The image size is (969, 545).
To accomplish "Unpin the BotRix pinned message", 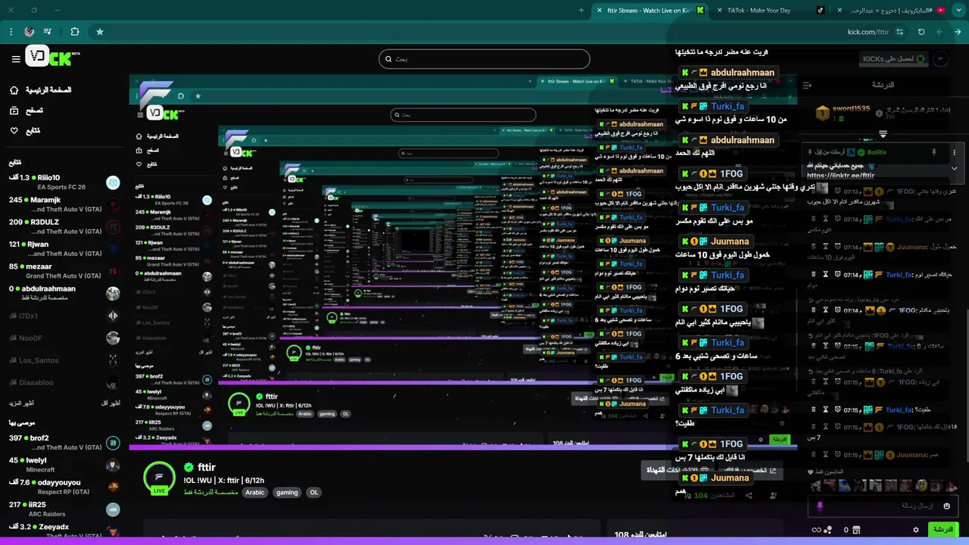I will 933,152.
